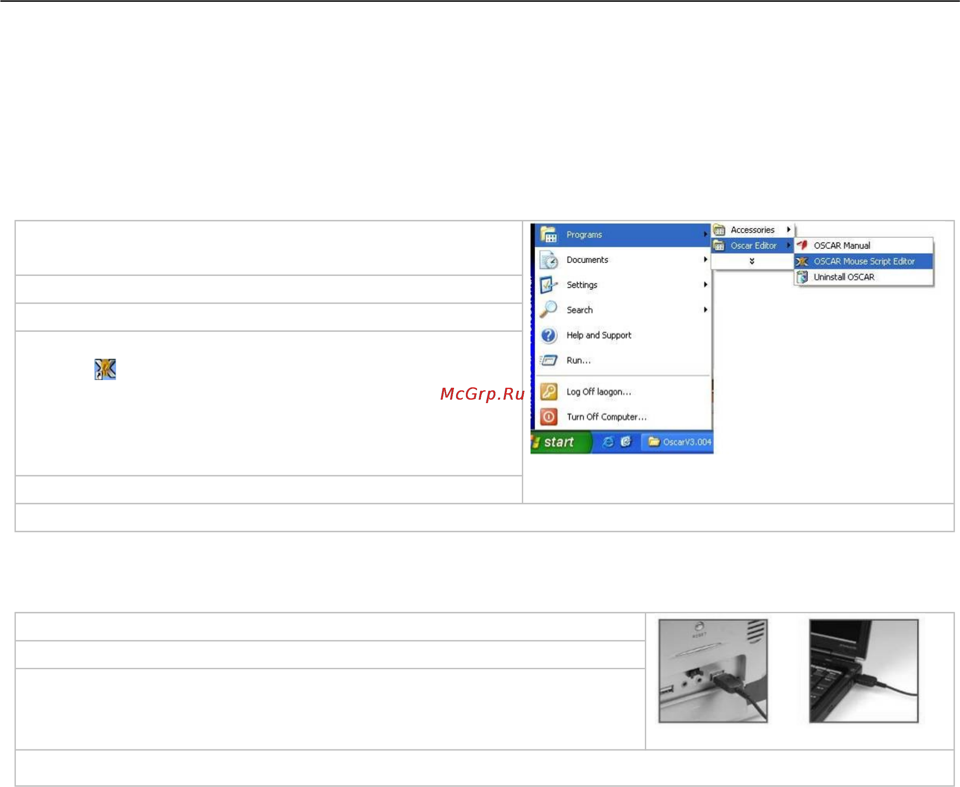Open Internet Explorer from quick launch
The width and height of the screenshot is (960, 787).
click(608, 442)
